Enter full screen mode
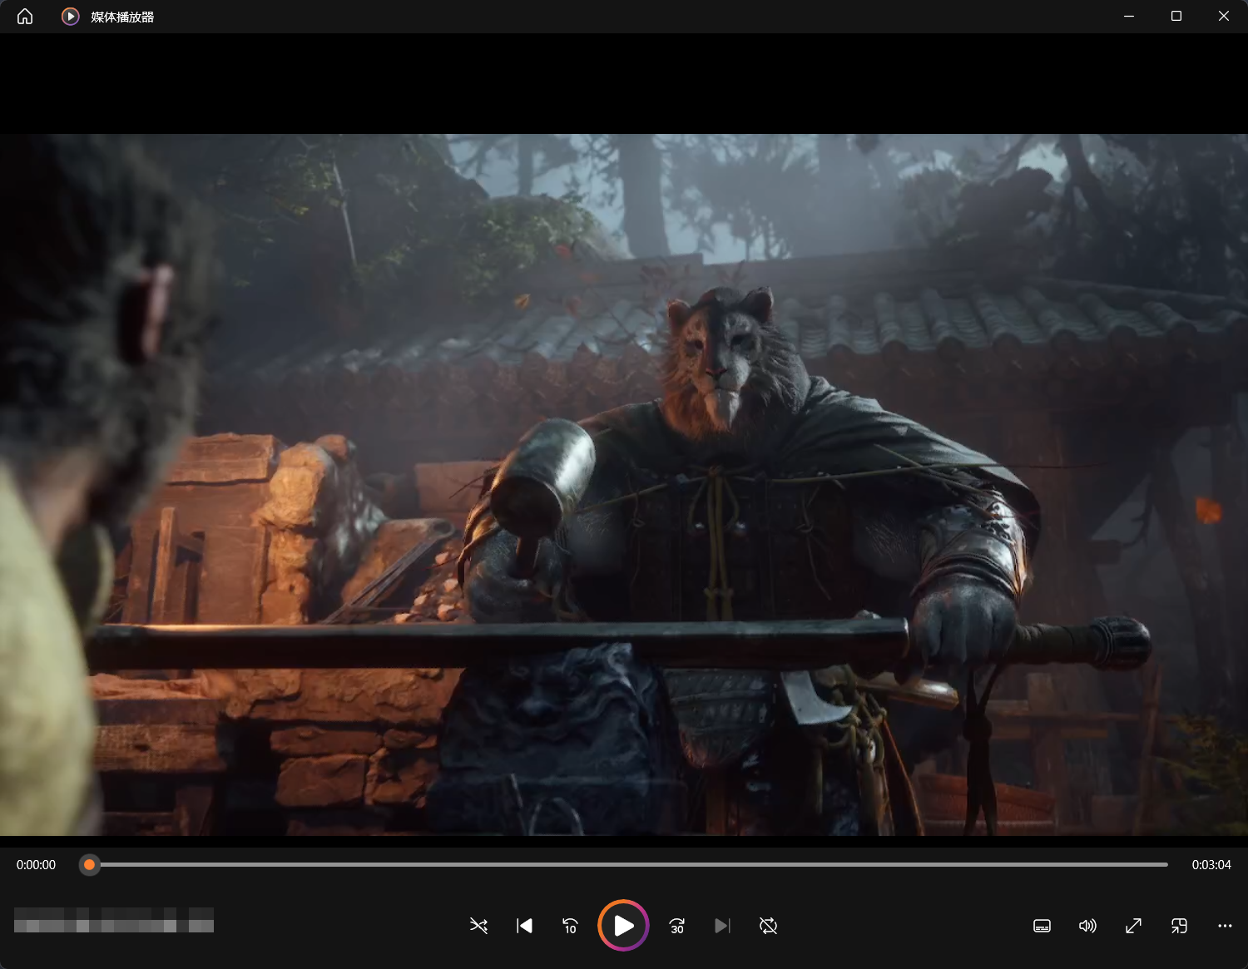 [x=1133, y=926]
